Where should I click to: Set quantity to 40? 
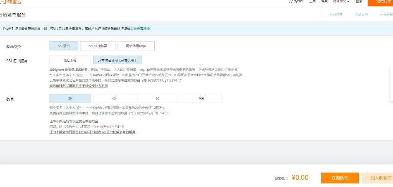click(x=114, y=99)
